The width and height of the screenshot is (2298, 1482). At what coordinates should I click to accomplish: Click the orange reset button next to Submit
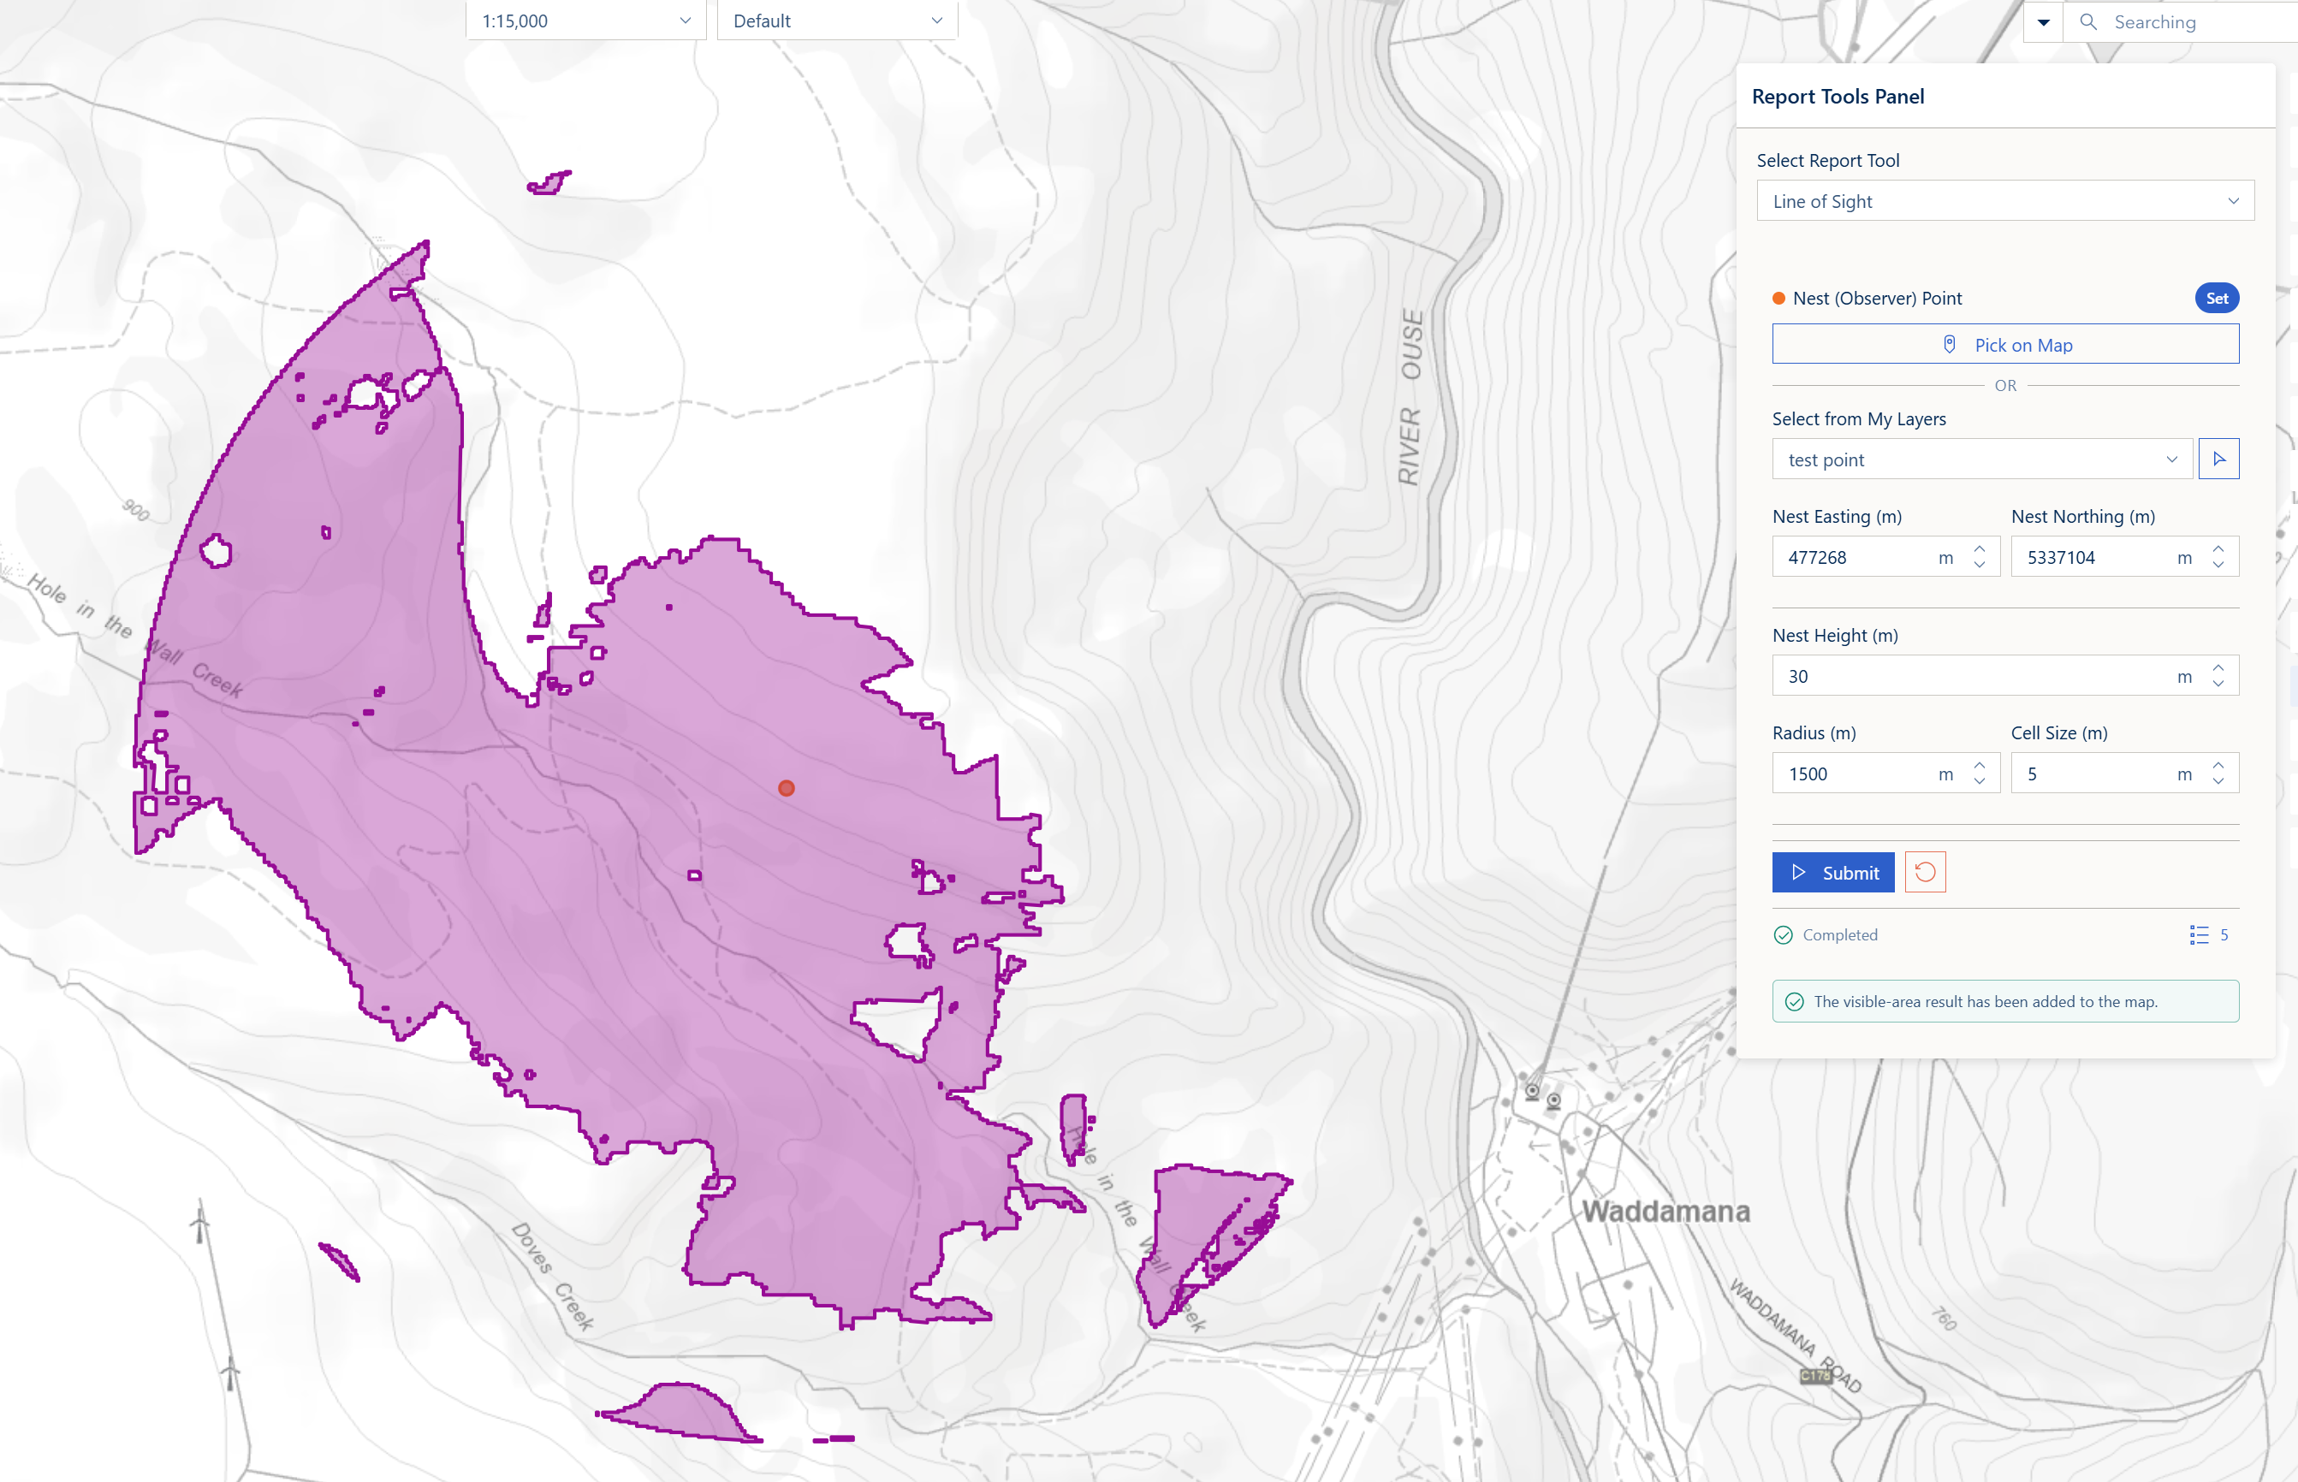1925,872
